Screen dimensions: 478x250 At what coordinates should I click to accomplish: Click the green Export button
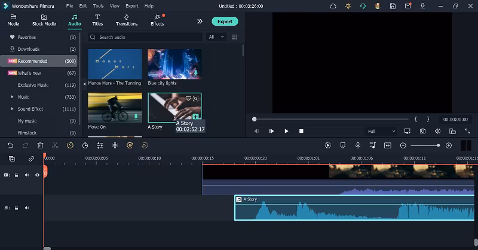(225, 22)
